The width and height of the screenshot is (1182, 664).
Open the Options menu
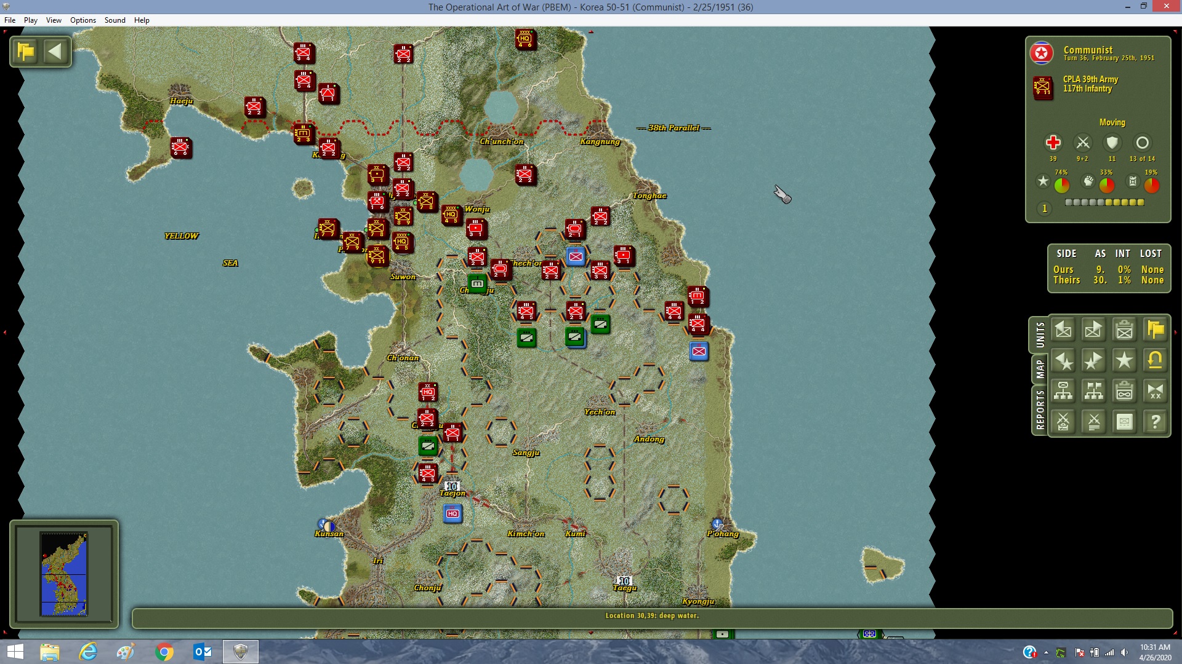pyautogui.click(x=83, y=20)
